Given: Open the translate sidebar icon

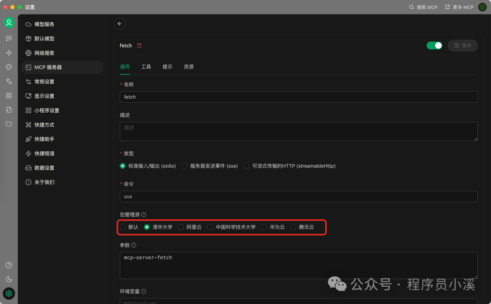Looking at the screenshot, I should coord(9,81).
